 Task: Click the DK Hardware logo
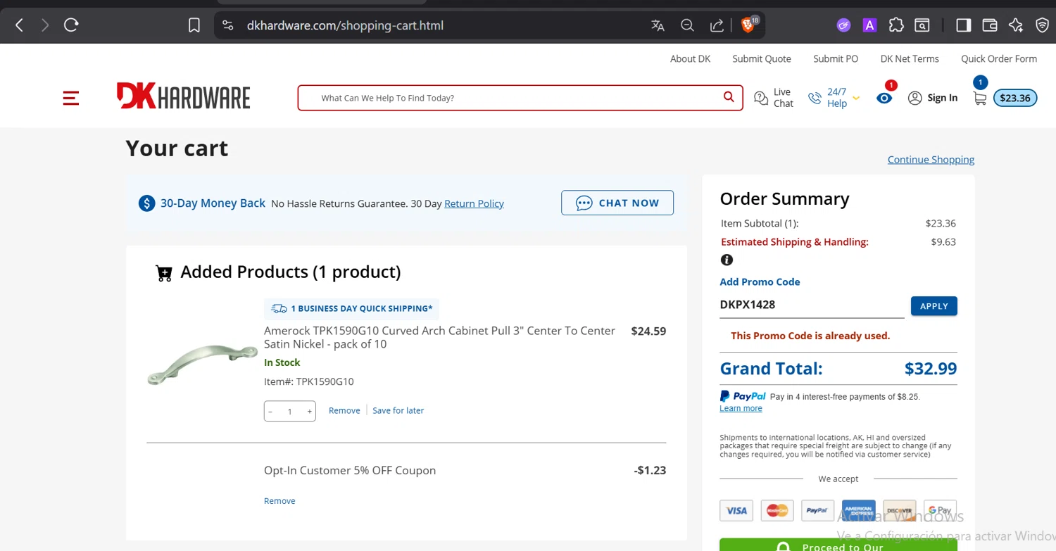183,96
